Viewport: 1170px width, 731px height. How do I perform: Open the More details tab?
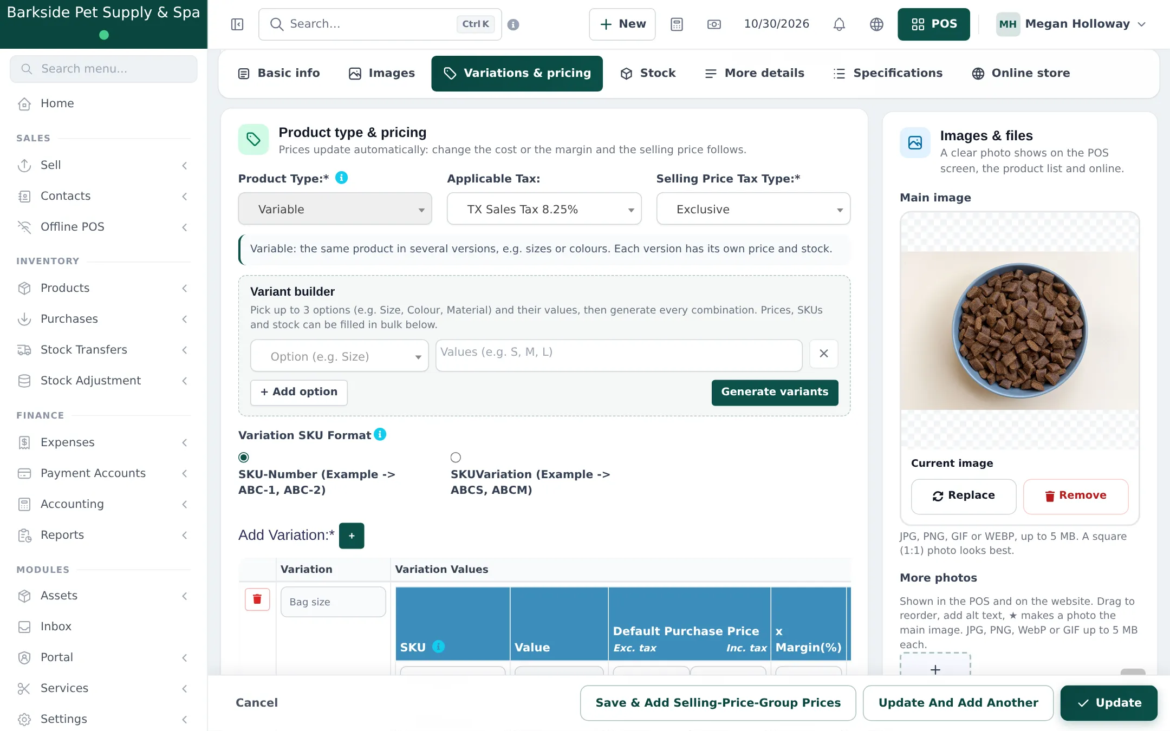(755, 73)
